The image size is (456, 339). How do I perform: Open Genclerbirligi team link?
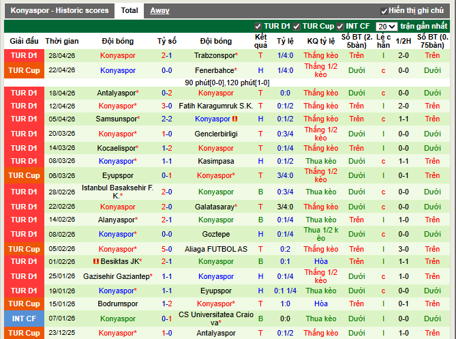pyautogui.click(x=216, y=134)
